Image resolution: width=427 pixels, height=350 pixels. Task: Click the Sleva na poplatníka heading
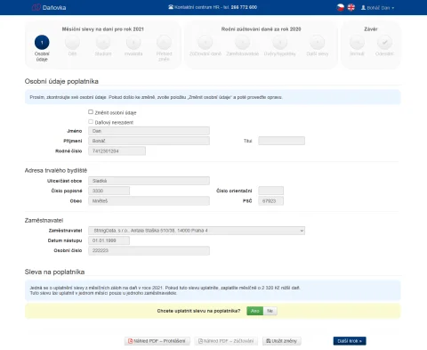54,272
